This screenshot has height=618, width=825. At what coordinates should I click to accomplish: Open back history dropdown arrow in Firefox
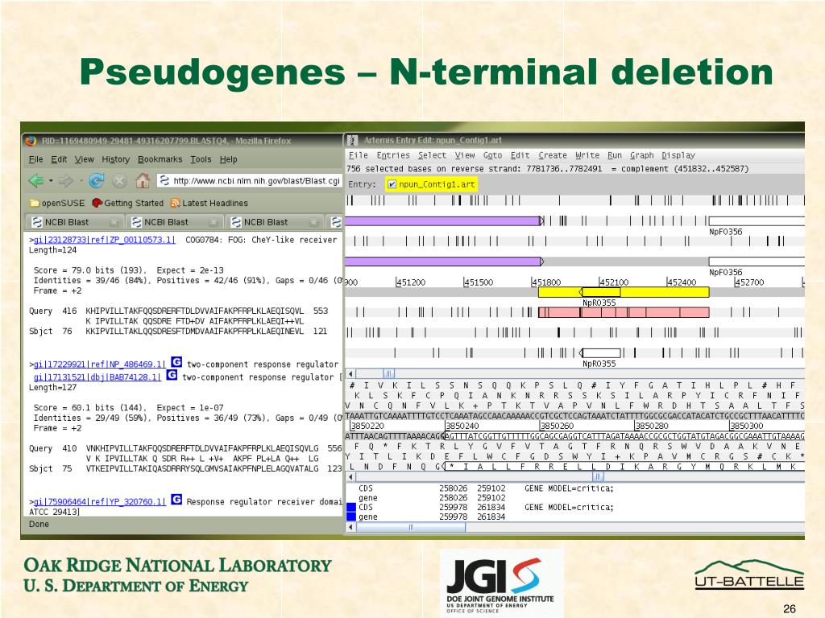[x=51, y=181]
